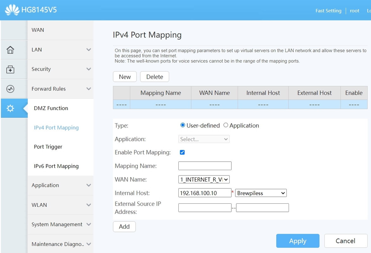Expand the Application menu chevron
The width and height of the screenshot is (371, 253).
coord(89,185)
